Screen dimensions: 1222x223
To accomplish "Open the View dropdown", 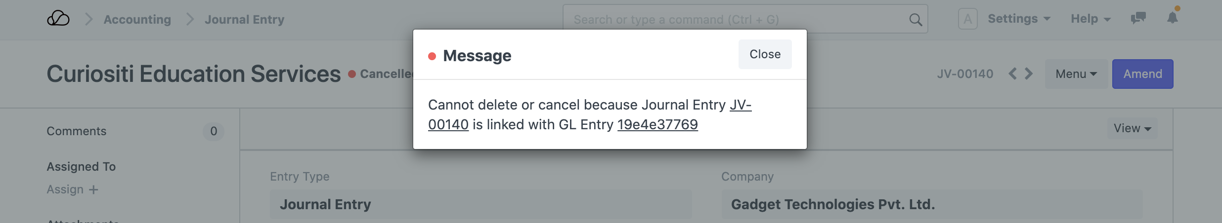I will click(1132, 128).
